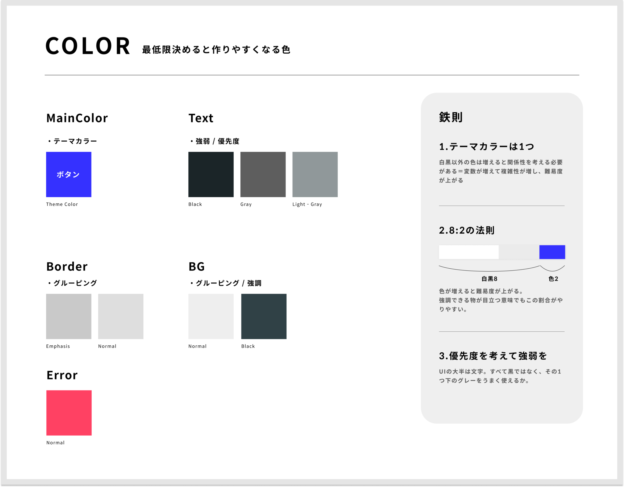This screenshot has width=624, height=487.
Task: Select the BG Normal swatch
Action: (x=211, y=316)
